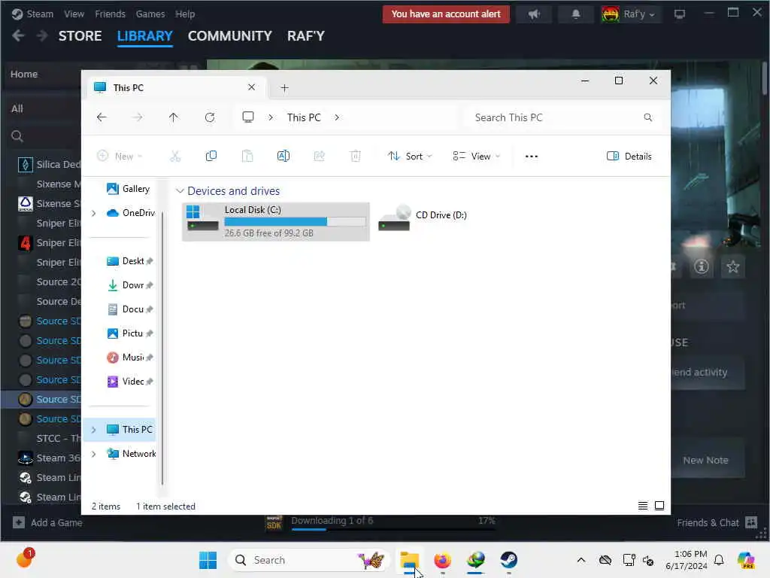The image size is (770, 578).
Task: Refresh the This PC view
Action: (x=210, y=117)
